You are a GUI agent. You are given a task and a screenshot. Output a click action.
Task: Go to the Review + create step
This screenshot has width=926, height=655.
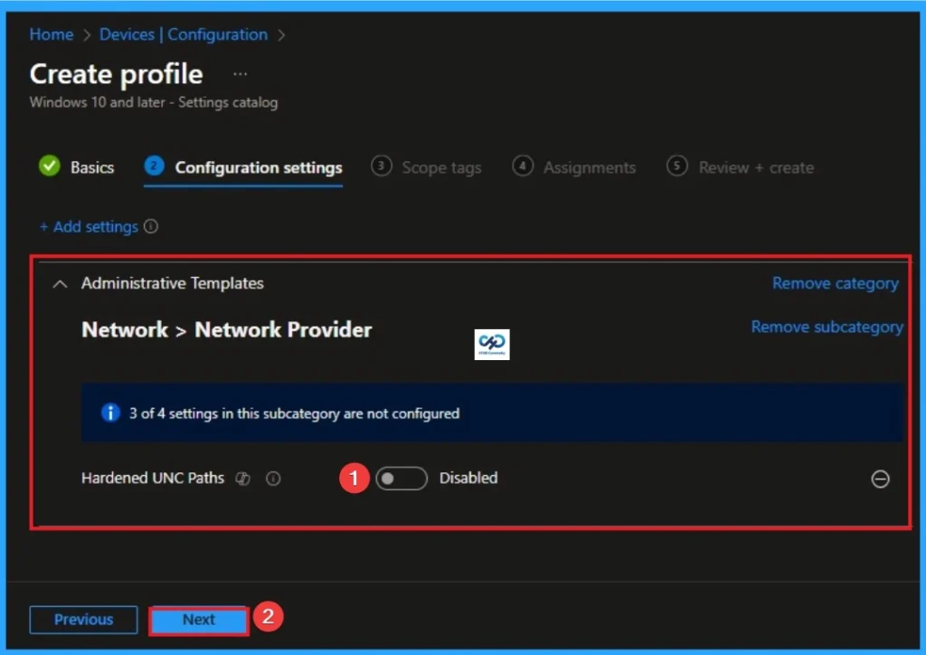tap(756, 167)
